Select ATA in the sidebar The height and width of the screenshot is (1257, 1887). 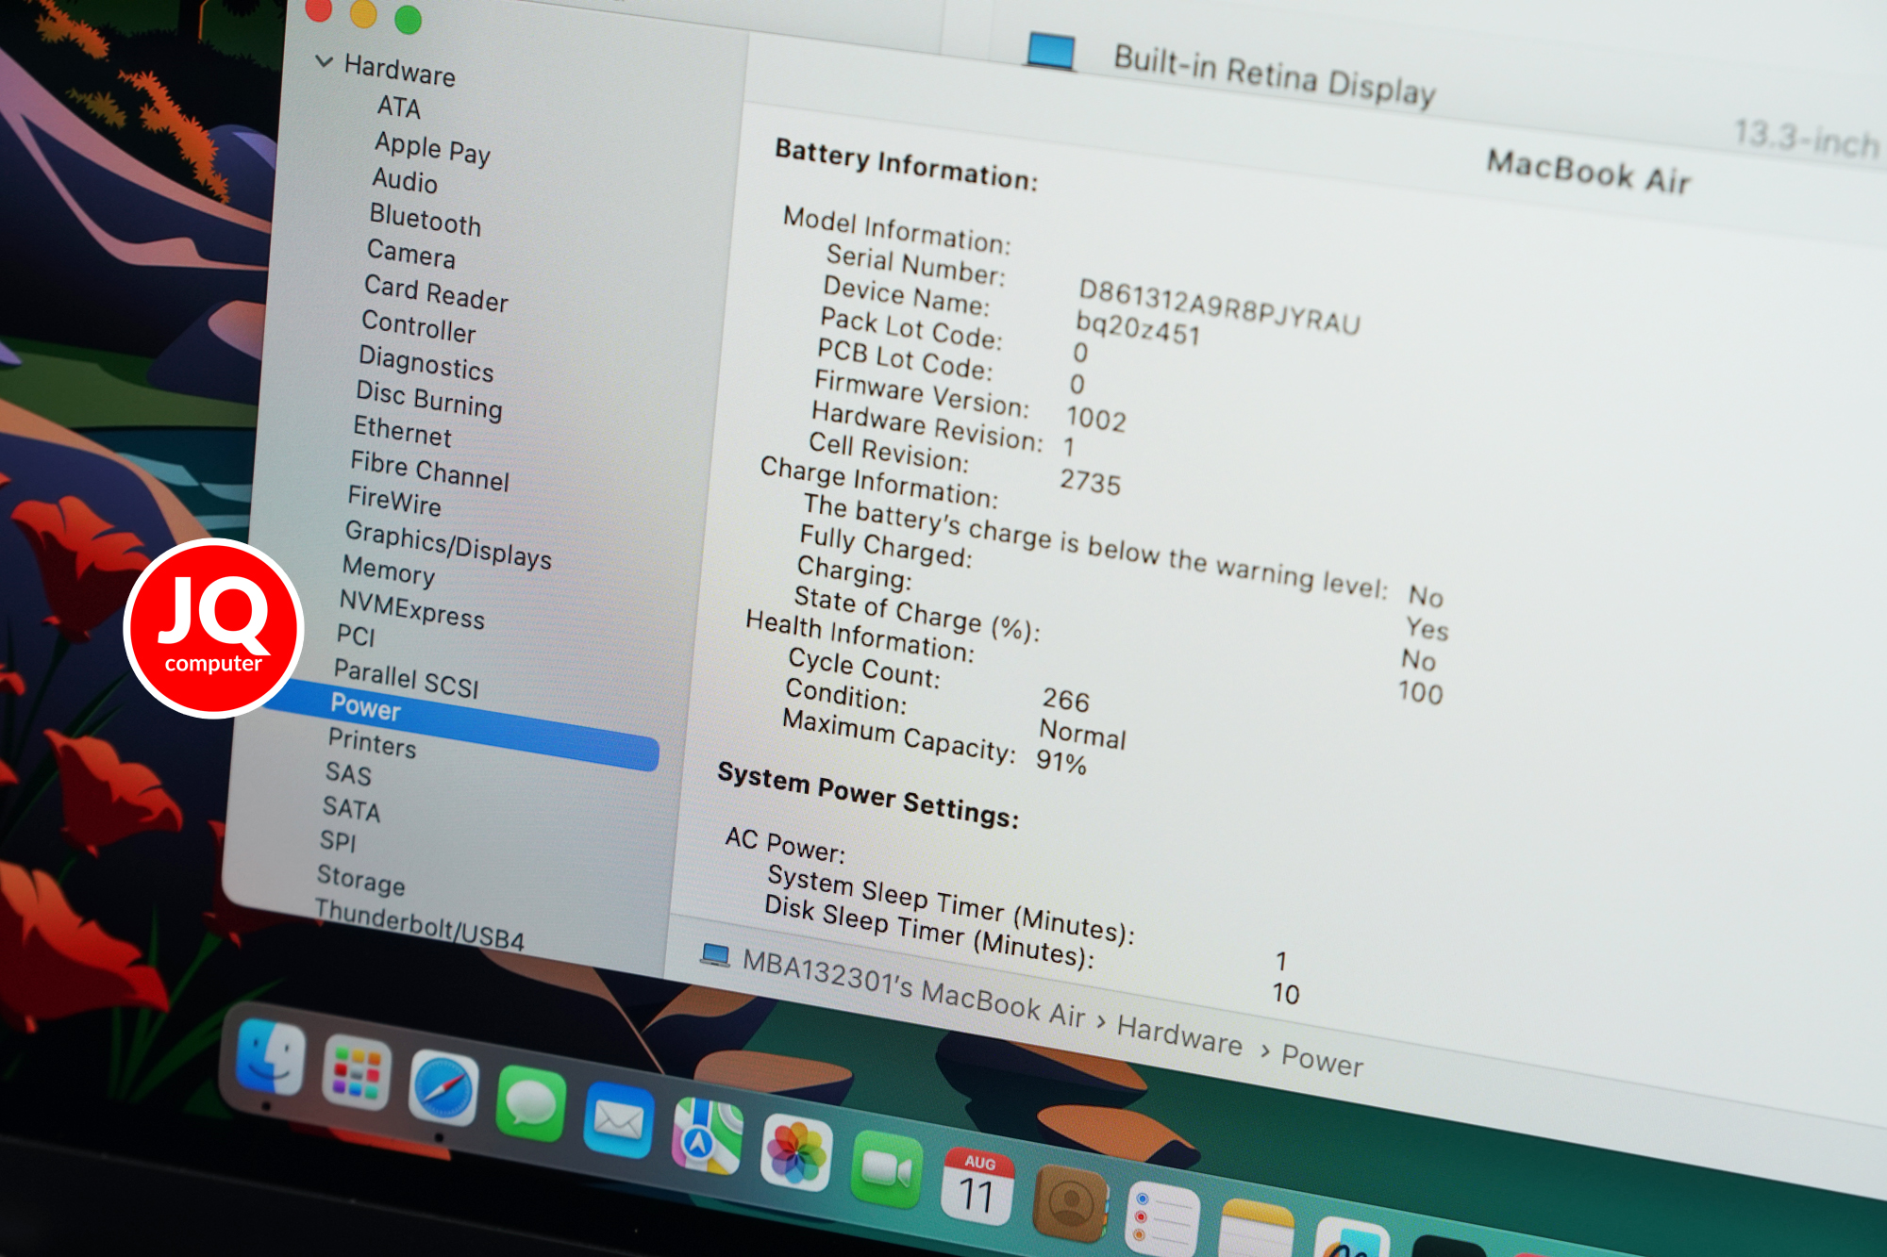tap(399, 108)
